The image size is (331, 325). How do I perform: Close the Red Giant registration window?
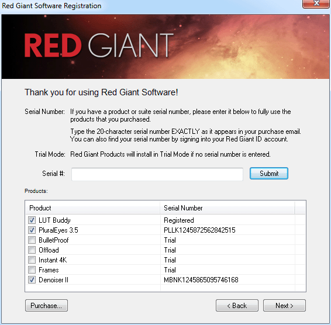(316, 4)
